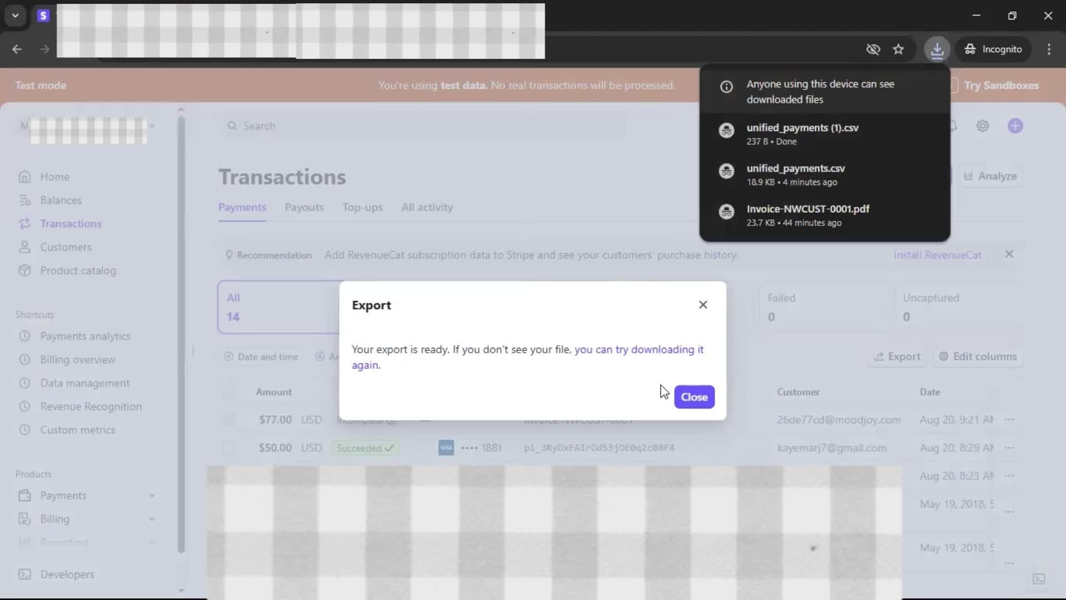Click the Customers person icon

pos(24,247)
